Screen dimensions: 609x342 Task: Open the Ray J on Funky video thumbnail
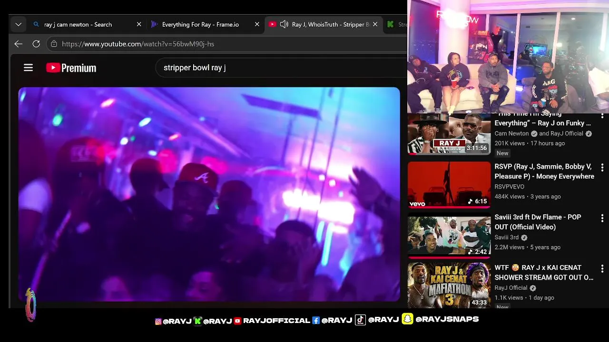[x=449, y=134]
